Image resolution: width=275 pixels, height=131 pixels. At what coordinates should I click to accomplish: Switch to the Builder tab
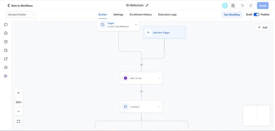[103, 15]
